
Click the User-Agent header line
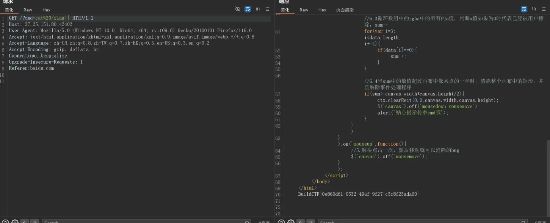point(130,31)
